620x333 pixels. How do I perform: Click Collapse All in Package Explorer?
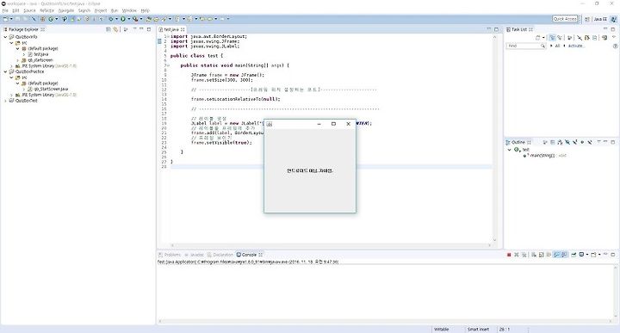(108, 29)
